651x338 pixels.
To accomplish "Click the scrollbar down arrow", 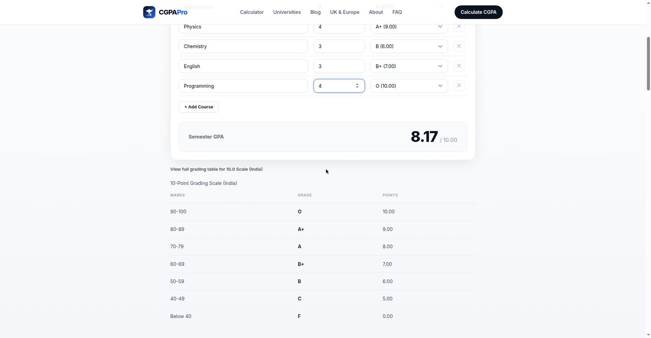I will point(648,335).
